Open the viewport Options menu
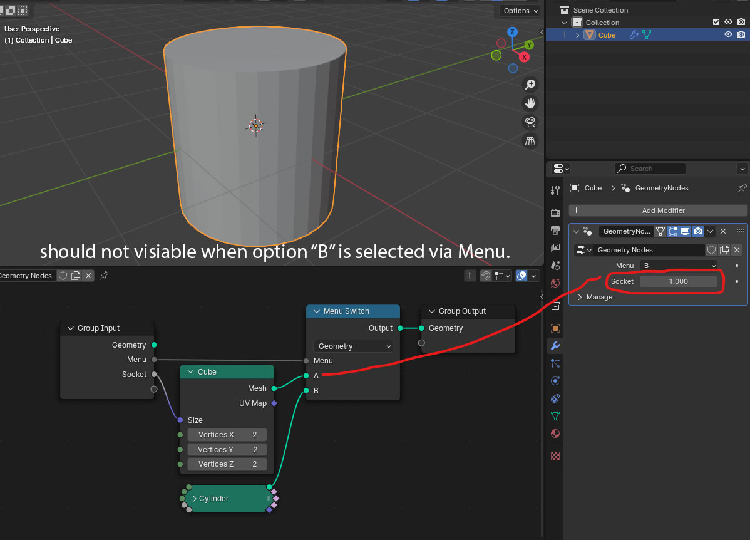This screenshot has width=750, height=540. [x=520, y=11]
